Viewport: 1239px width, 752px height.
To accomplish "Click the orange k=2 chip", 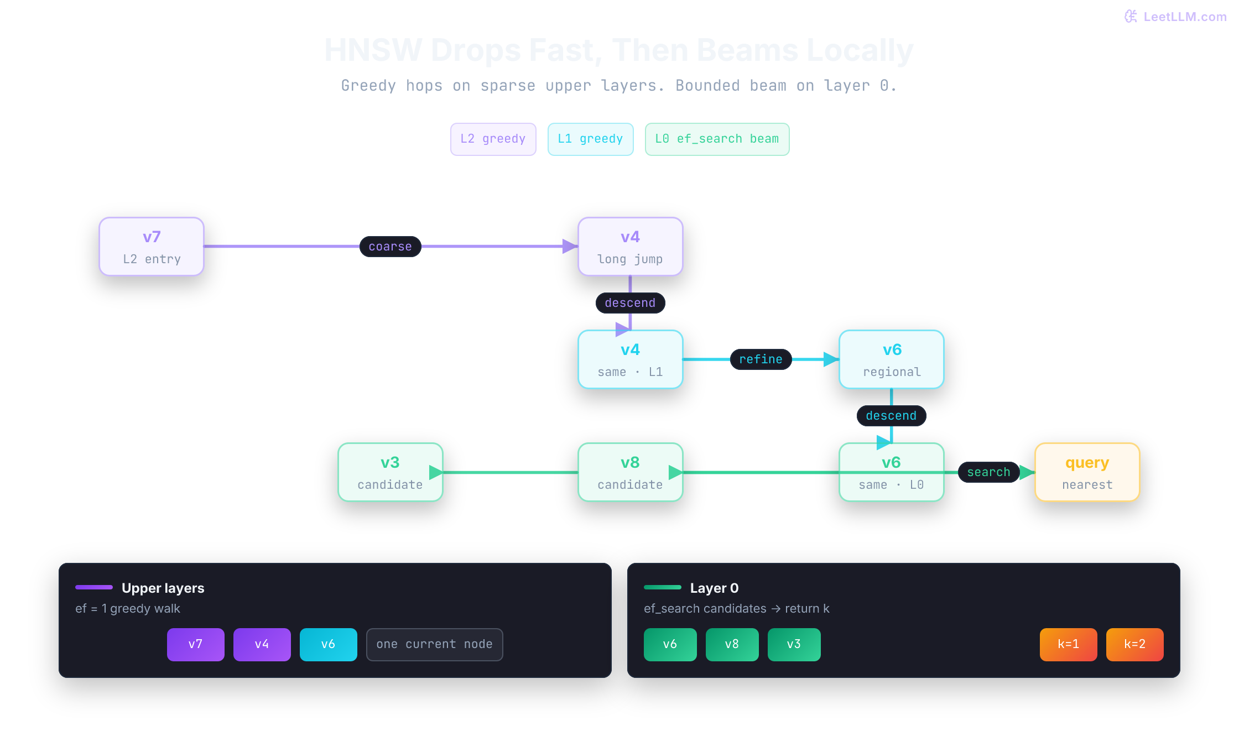I will click(1135, 644).
